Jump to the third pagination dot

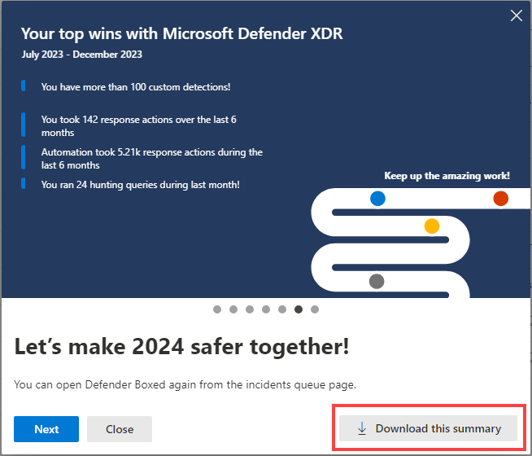[250, 309]
